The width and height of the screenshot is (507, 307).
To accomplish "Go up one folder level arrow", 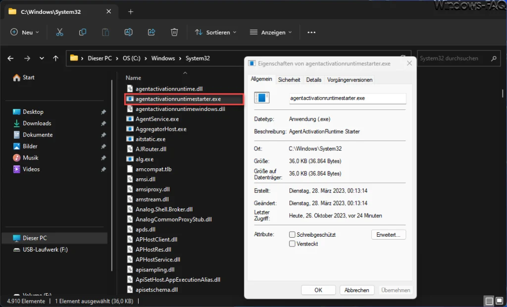I will [x=55, y=58].
